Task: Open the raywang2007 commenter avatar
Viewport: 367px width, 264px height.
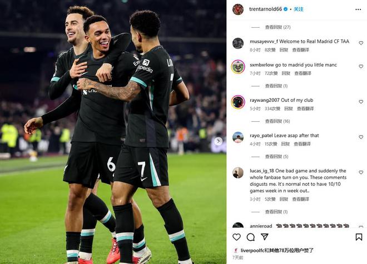Action: [238, 102]
